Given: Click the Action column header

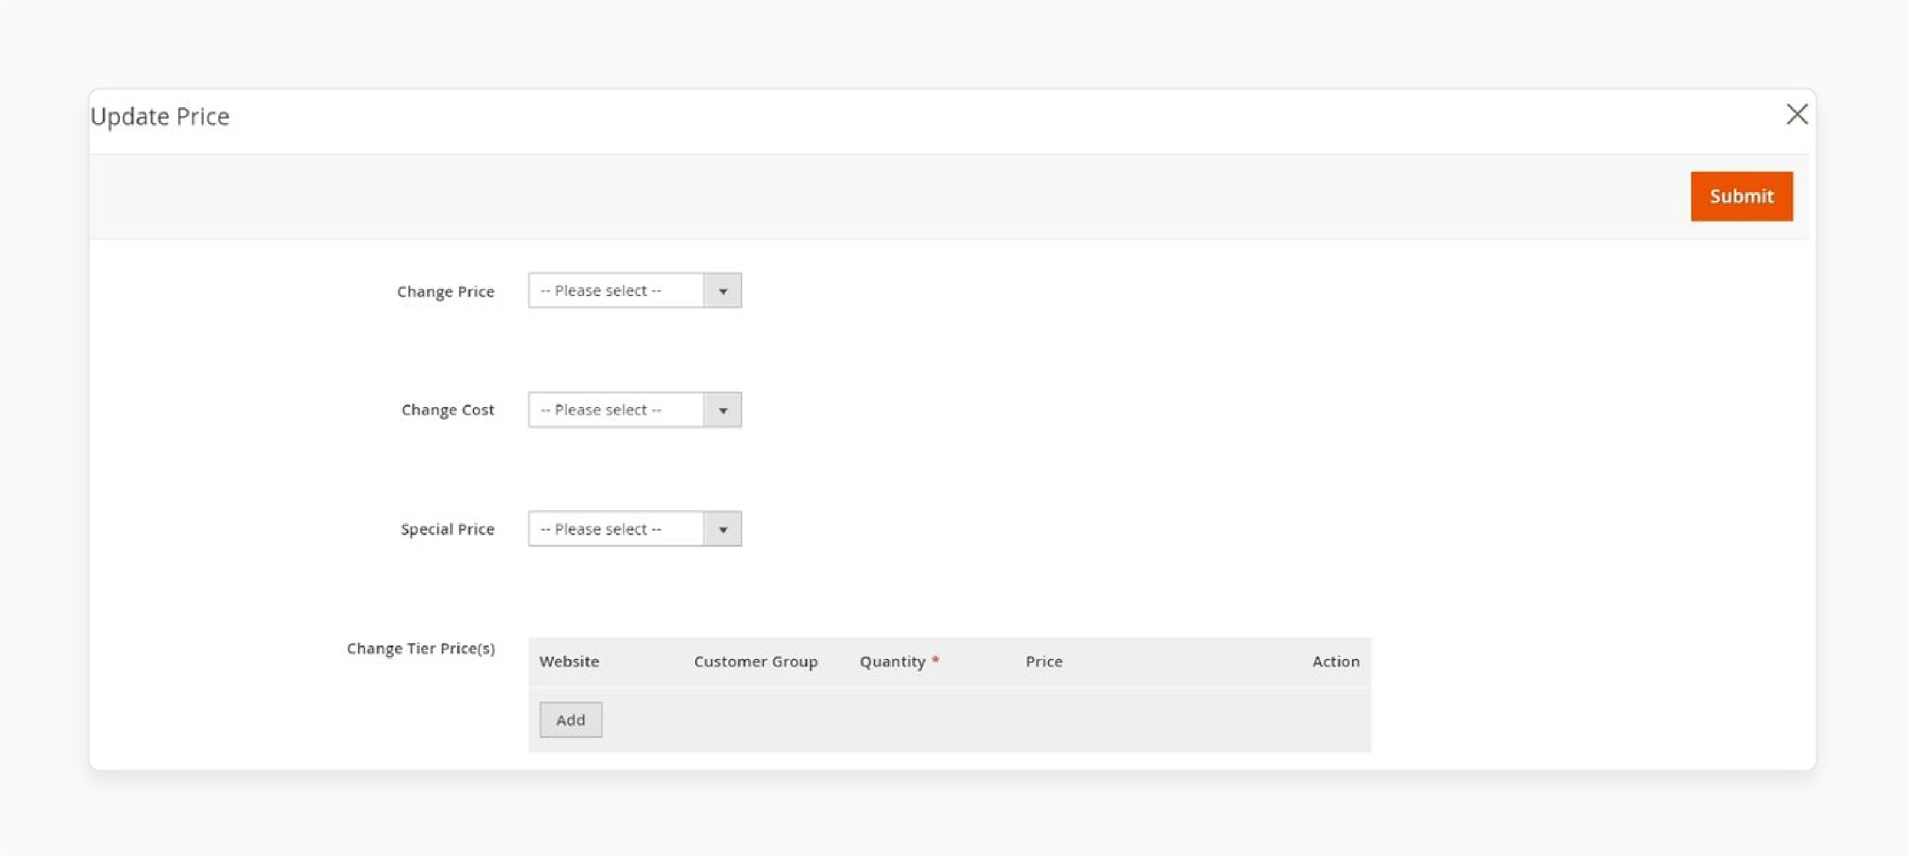Looking at the screenshot, I should 1335,661.
